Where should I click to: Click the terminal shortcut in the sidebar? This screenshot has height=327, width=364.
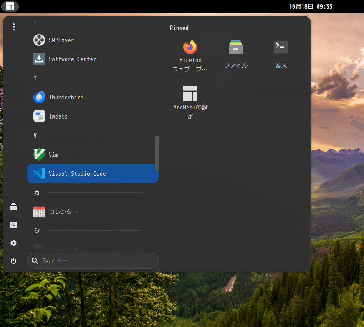coord(14,225)
